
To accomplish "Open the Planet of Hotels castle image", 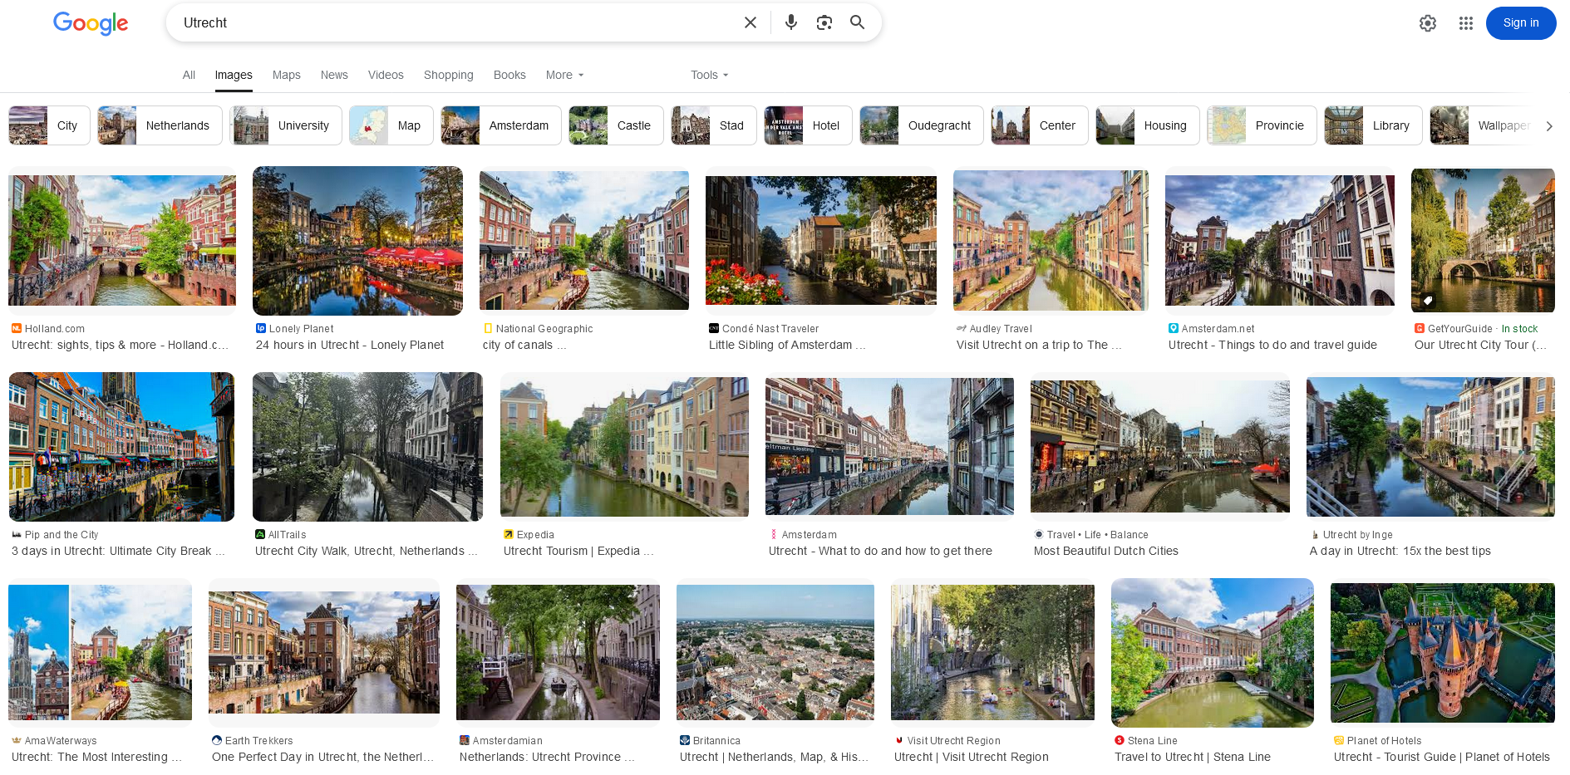I will (1442, 653).
